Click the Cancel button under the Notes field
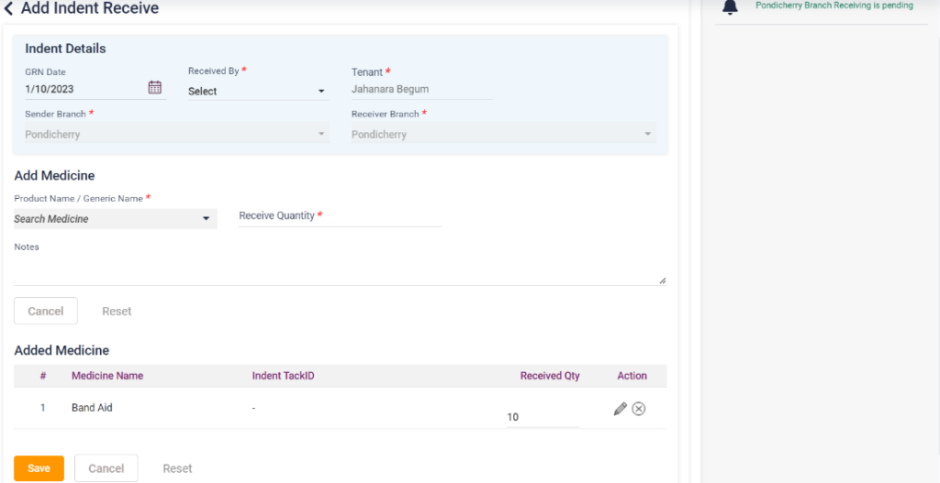 pyautogui.click(x=46, y=312)
